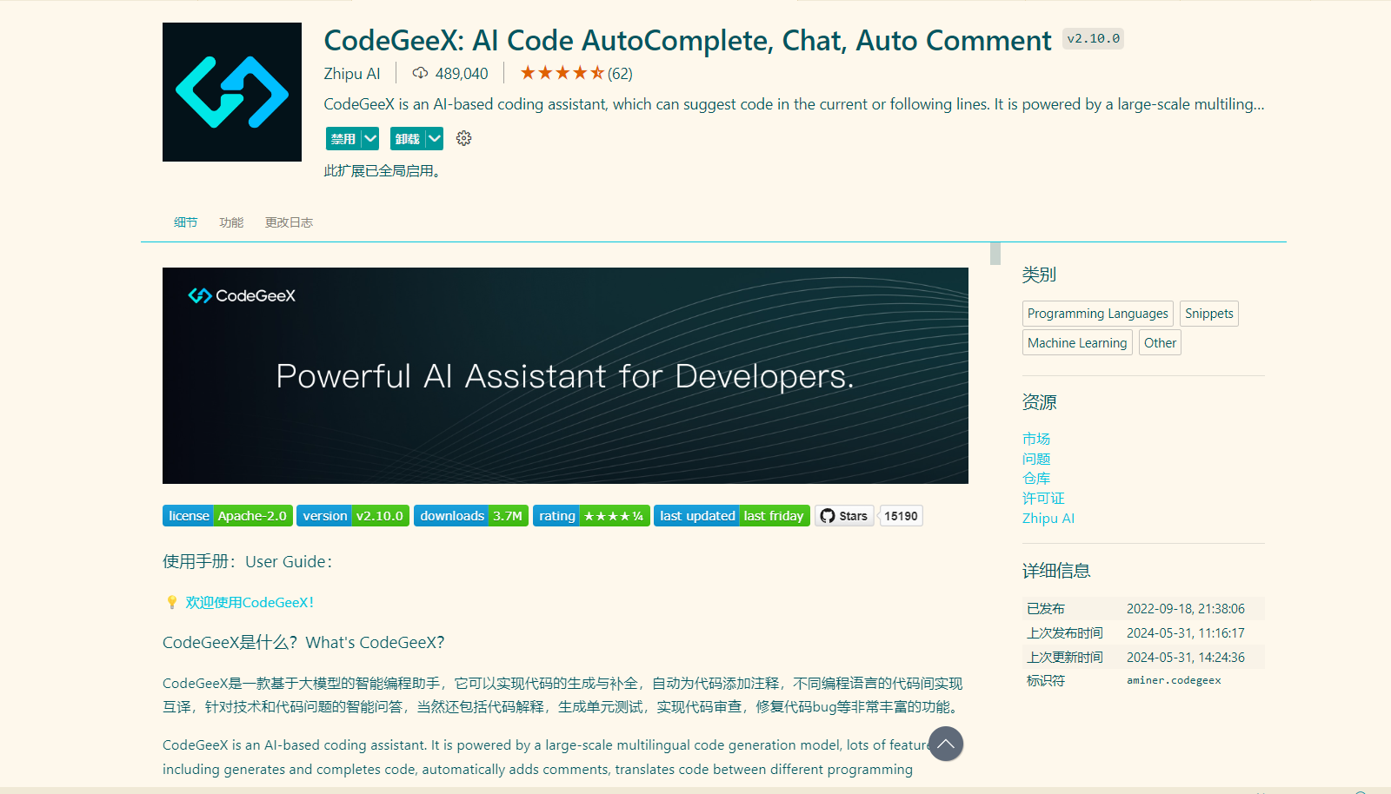Viewport: 1391px width, 794px height.
Task: Click the lightbulb icon before welcome link
Action: click(171, 602)
